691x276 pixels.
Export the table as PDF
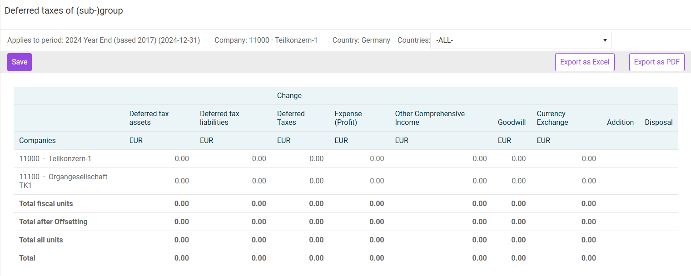click(x=656, y=62)
